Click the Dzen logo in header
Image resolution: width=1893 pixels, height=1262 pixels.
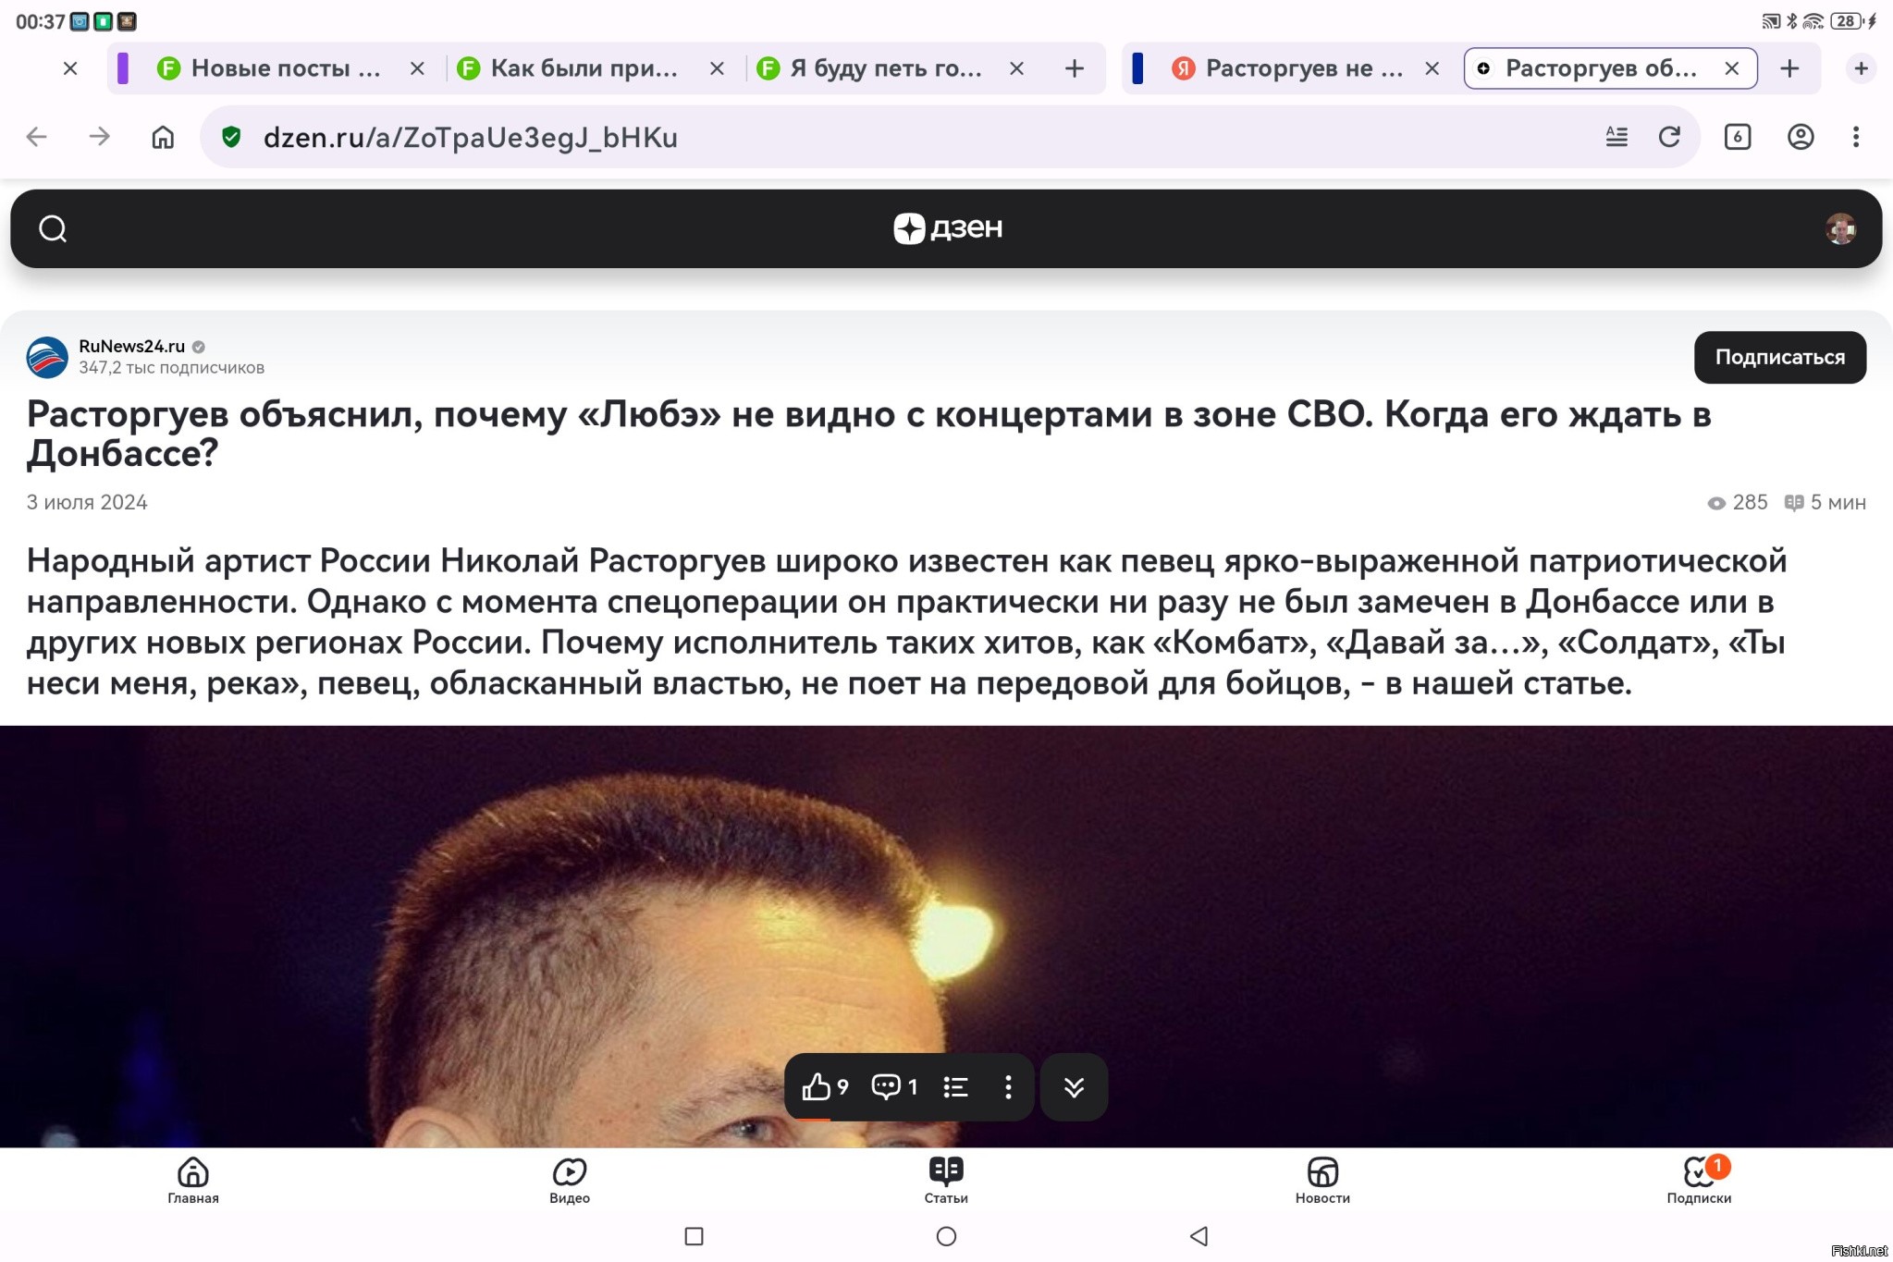pos(947,227)
